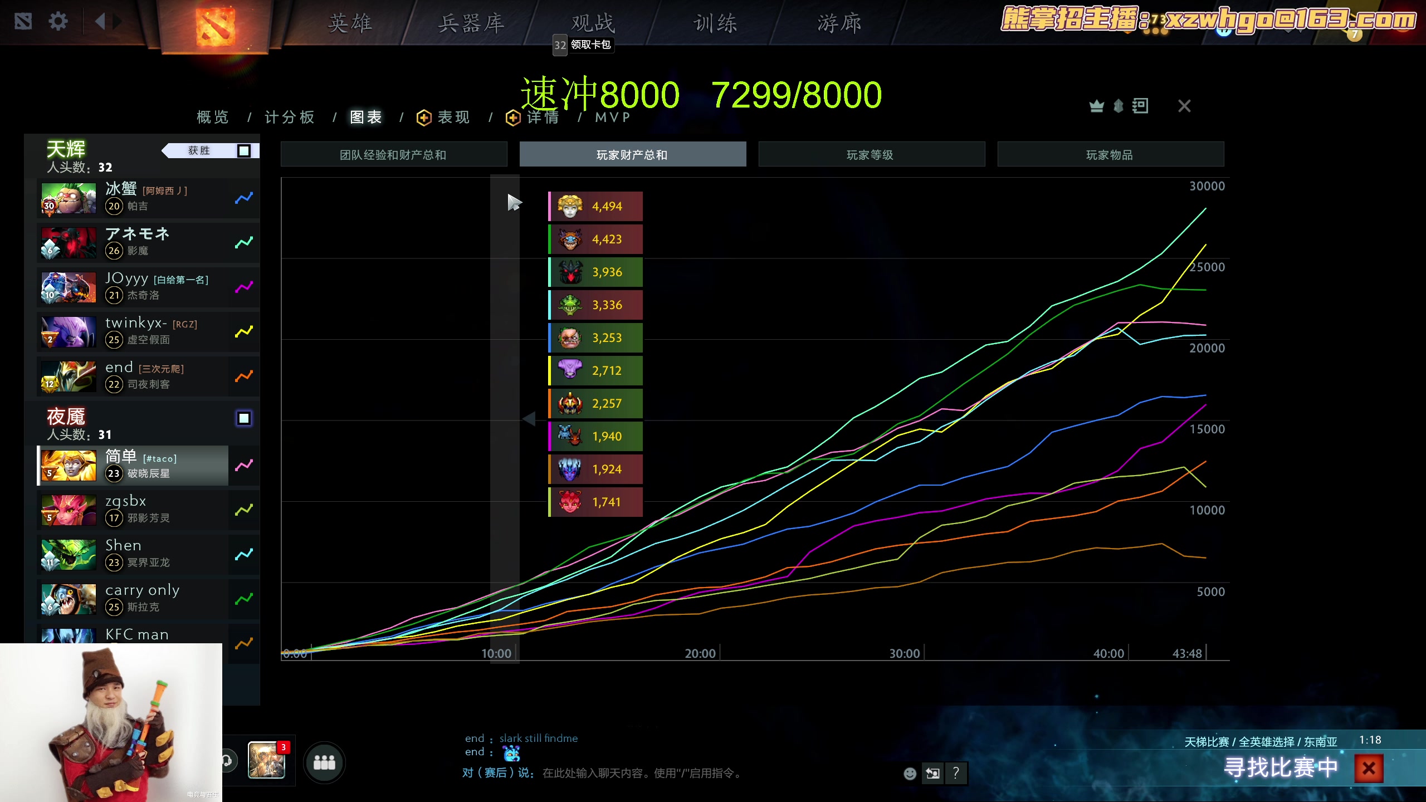Toggle the 夜魇 team checkbox
Viewport: 1426px width, 802px height.
pyautogui.click(x=244, y=418)
